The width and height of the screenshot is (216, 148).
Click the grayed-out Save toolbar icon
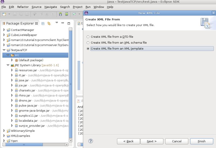tap(15, 14)
